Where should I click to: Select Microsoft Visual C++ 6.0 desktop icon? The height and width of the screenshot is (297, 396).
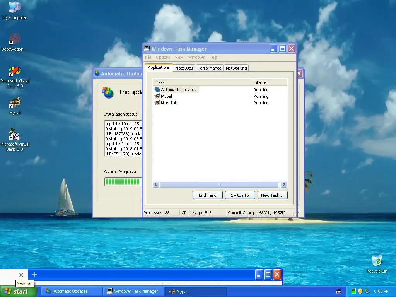click(15, 77)
